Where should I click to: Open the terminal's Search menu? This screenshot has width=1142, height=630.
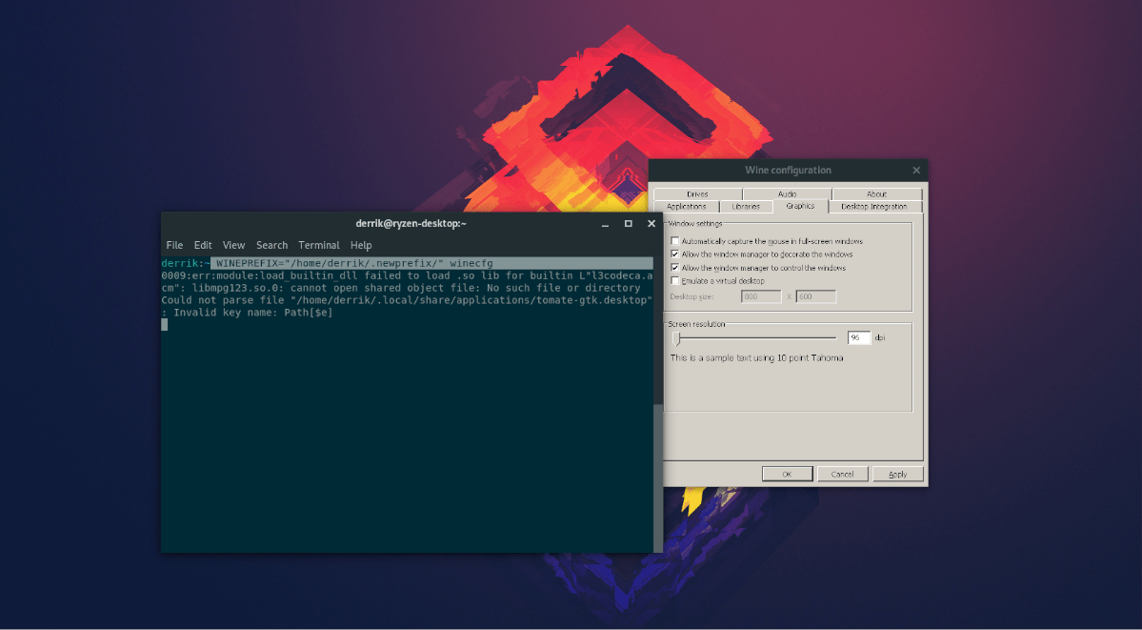click(271, 245)
